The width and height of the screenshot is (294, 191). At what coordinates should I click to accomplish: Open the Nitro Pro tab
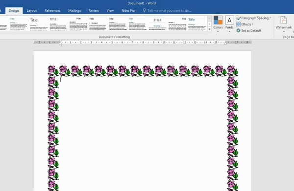(x=128, y=11)
